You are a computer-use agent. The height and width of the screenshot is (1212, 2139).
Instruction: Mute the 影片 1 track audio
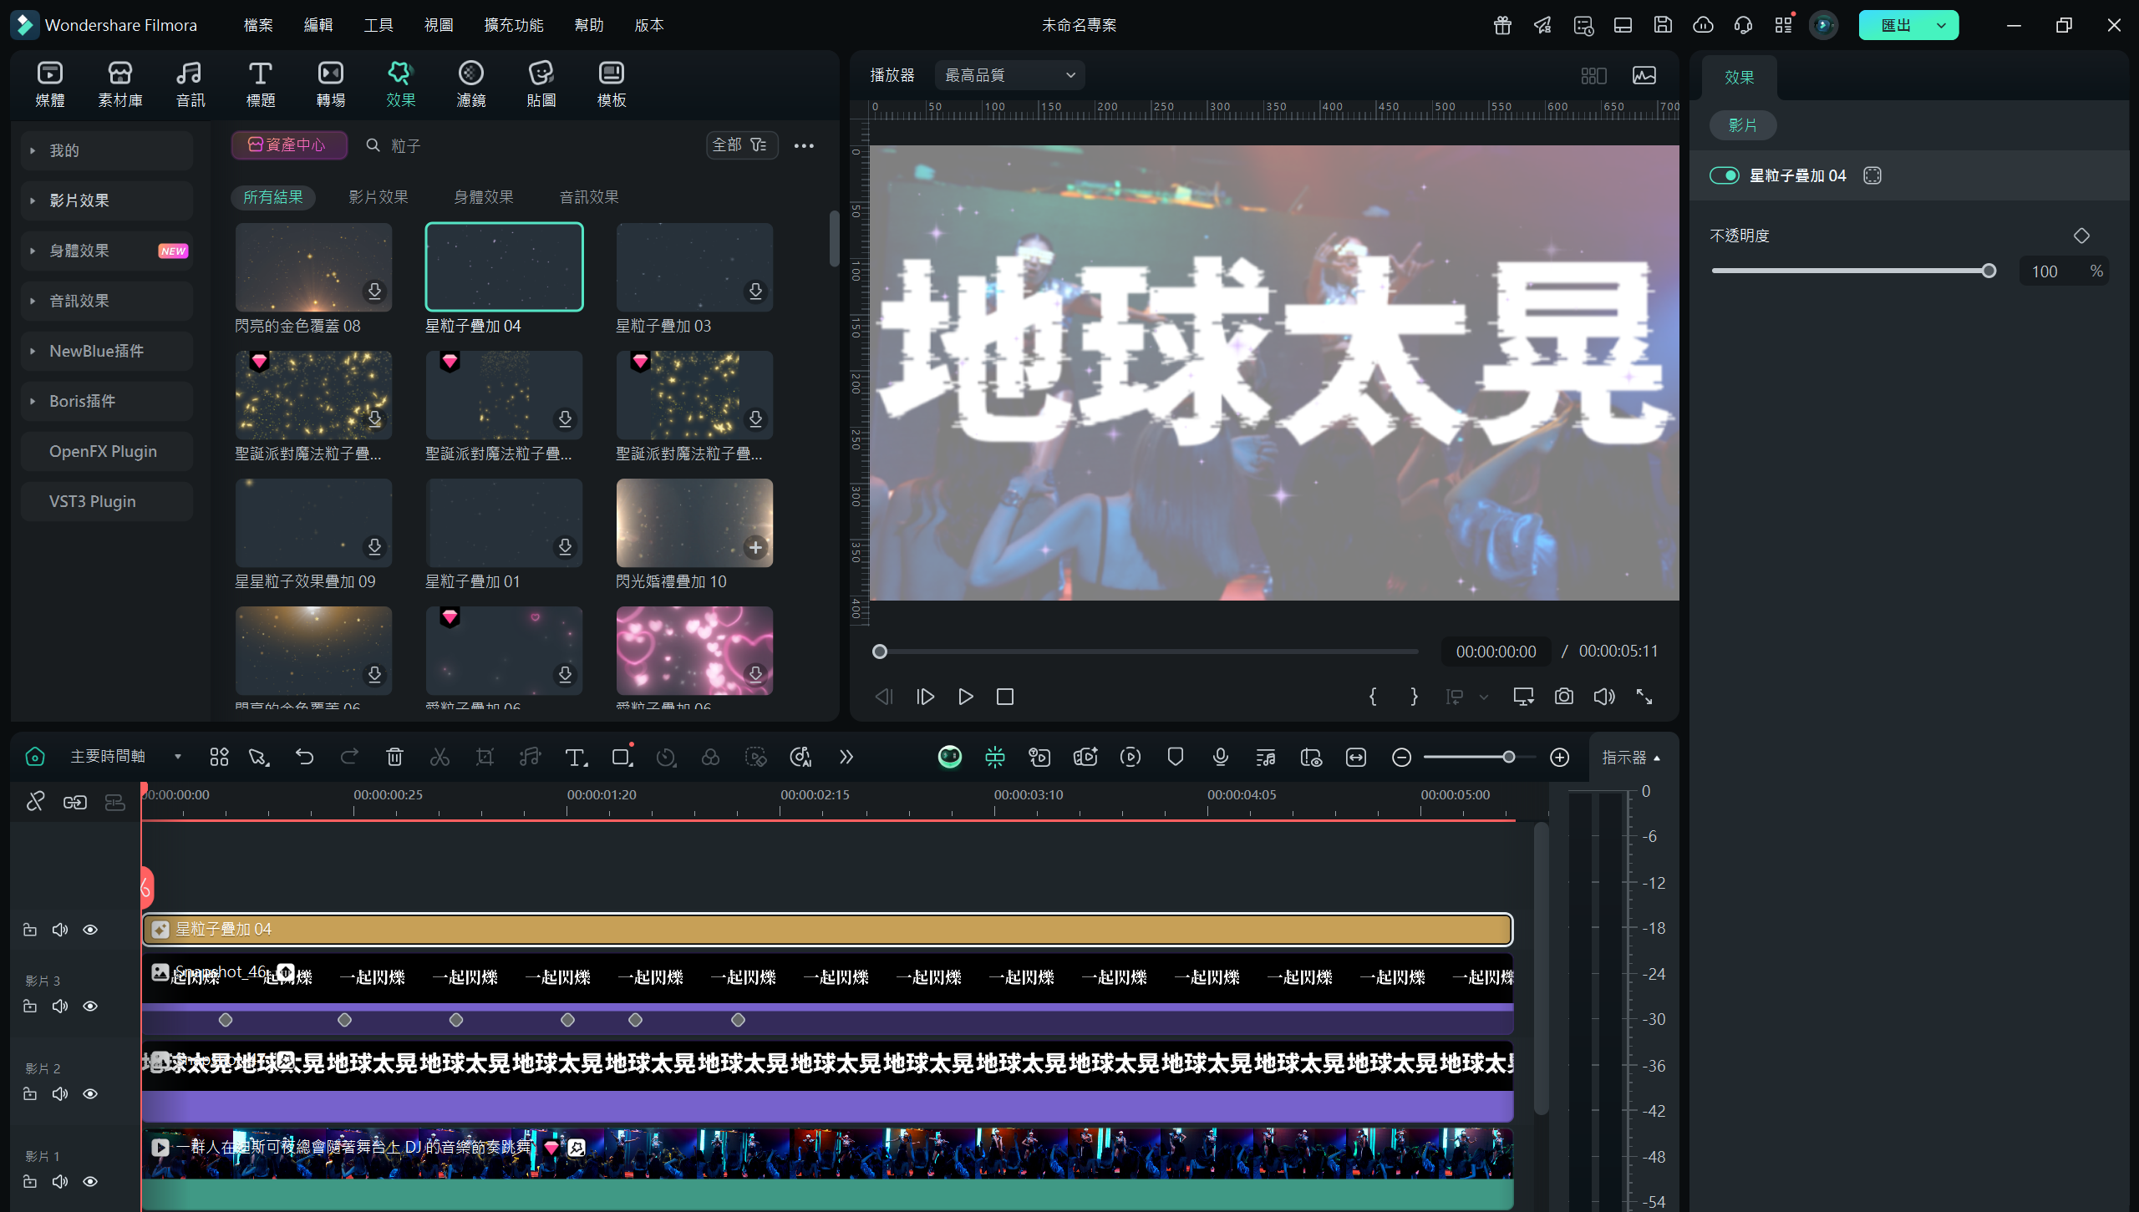tap(60, 1181)
